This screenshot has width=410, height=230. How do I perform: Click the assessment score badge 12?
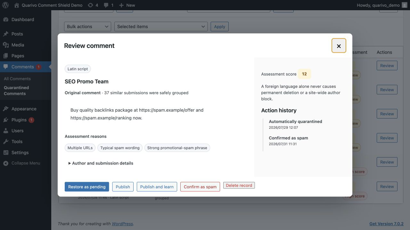(304, 74)
